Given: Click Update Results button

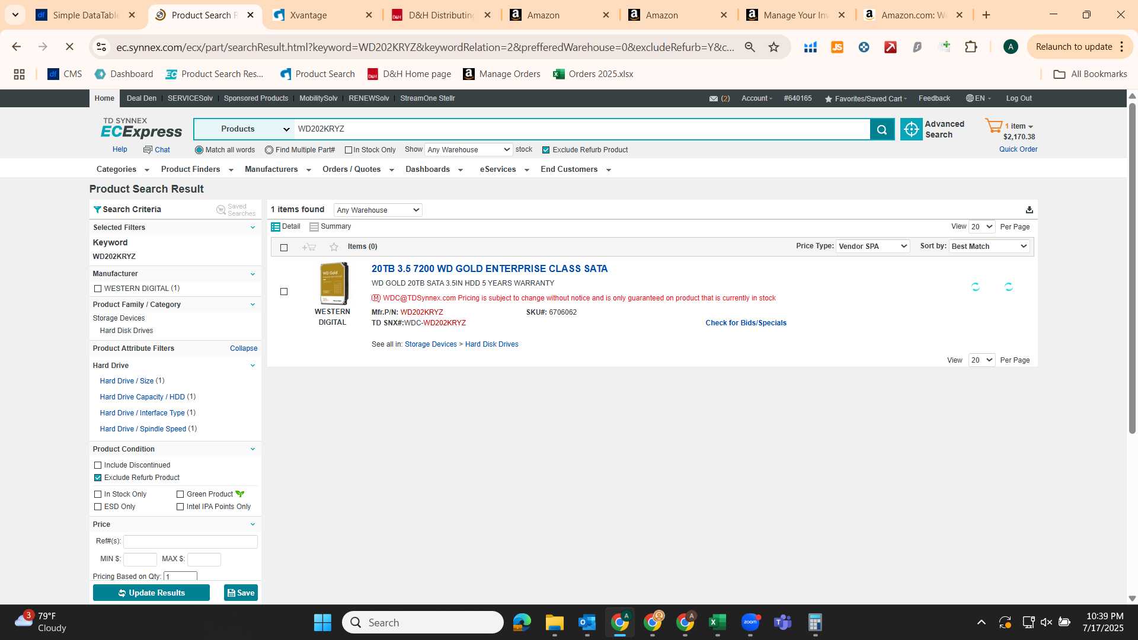Looking at the screenshot, I should tap(151, 593).
